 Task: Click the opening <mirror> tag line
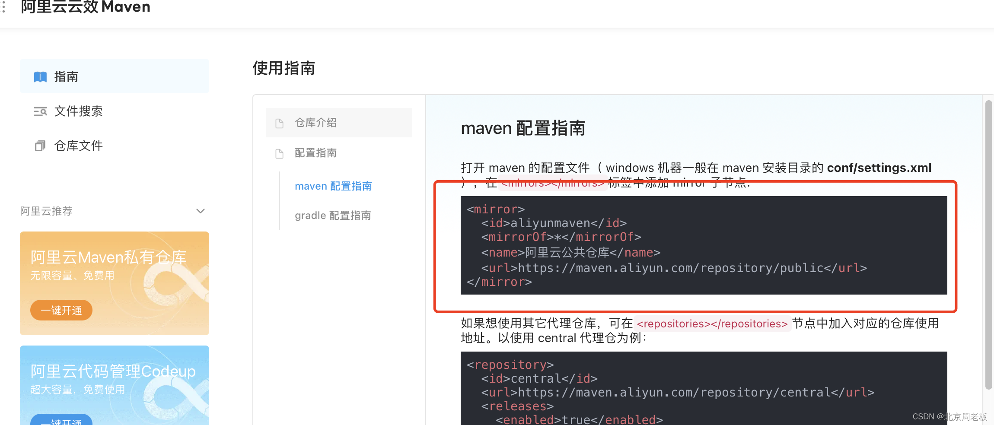496,209
